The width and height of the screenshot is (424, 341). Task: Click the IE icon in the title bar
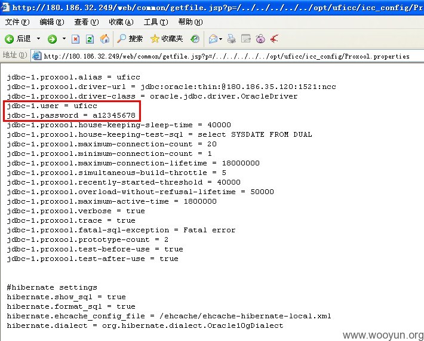pos(5,7)
